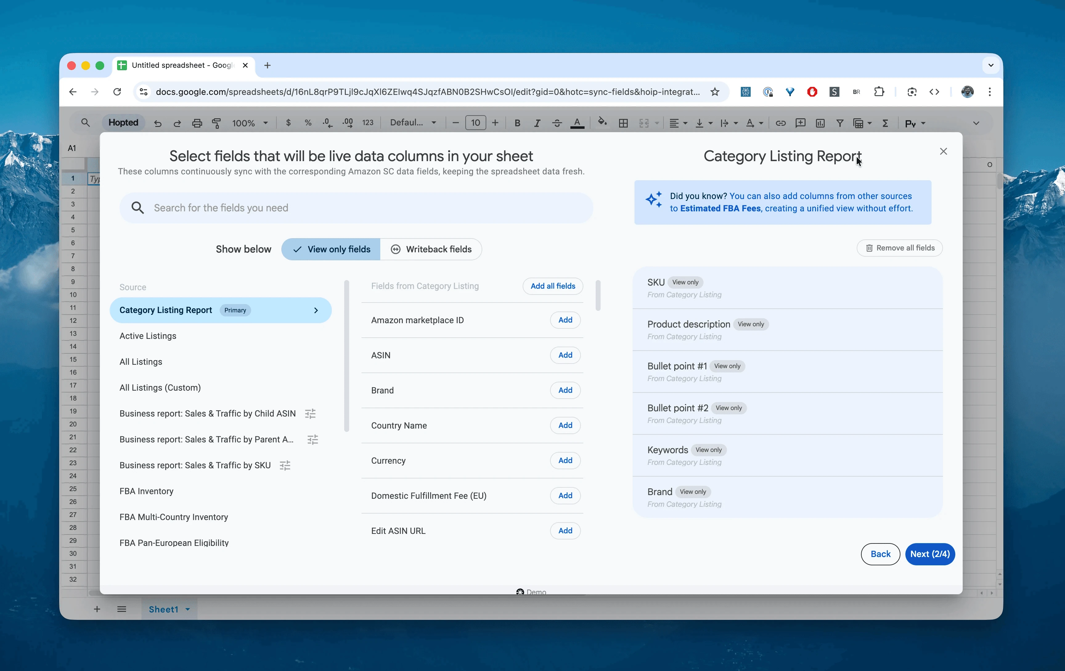Open vertical align dropdown
1065x671 pixels.
point(704,123)
